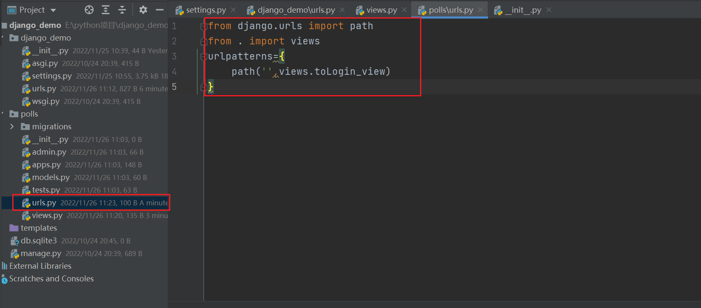Click the Collapse All icon in Project toolbar
Viewport: 701px width, 308px height.
(x=122, y=10)
